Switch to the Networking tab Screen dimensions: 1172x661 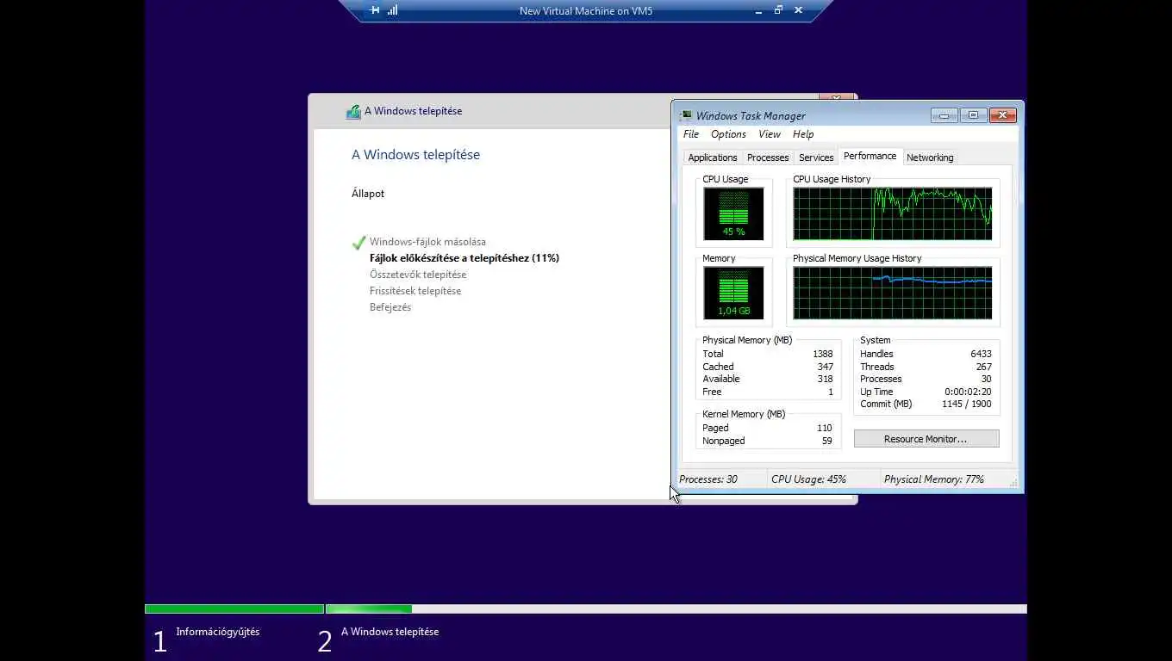(x=930, y=158)
